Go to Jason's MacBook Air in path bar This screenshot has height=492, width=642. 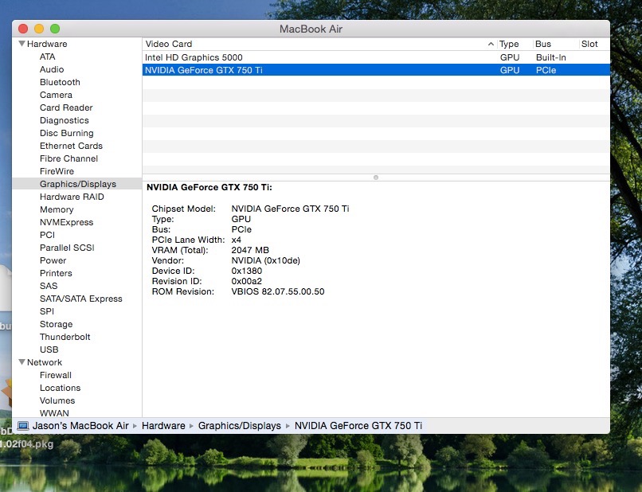(80, 426)
